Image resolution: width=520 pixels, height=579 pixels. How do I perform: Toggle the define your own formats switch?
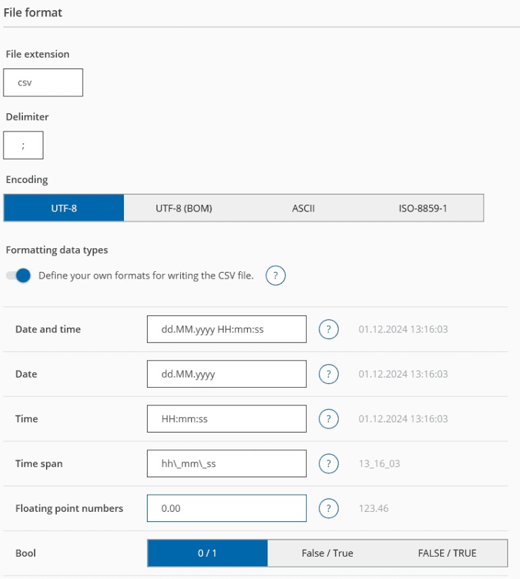coord(18,275)
